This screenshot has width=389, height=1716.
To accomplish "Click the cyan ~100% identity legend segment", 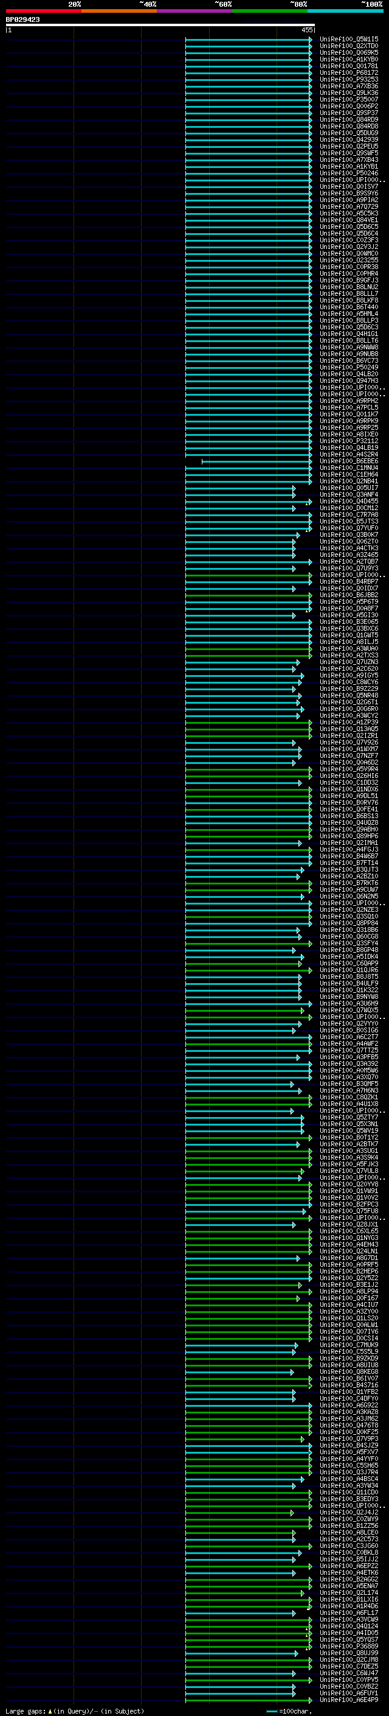I will point(346,11).
